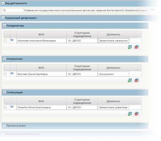Collapse the Исполнители panel
The width and height of the screenshot is (161, 141).
coord(4,59)
